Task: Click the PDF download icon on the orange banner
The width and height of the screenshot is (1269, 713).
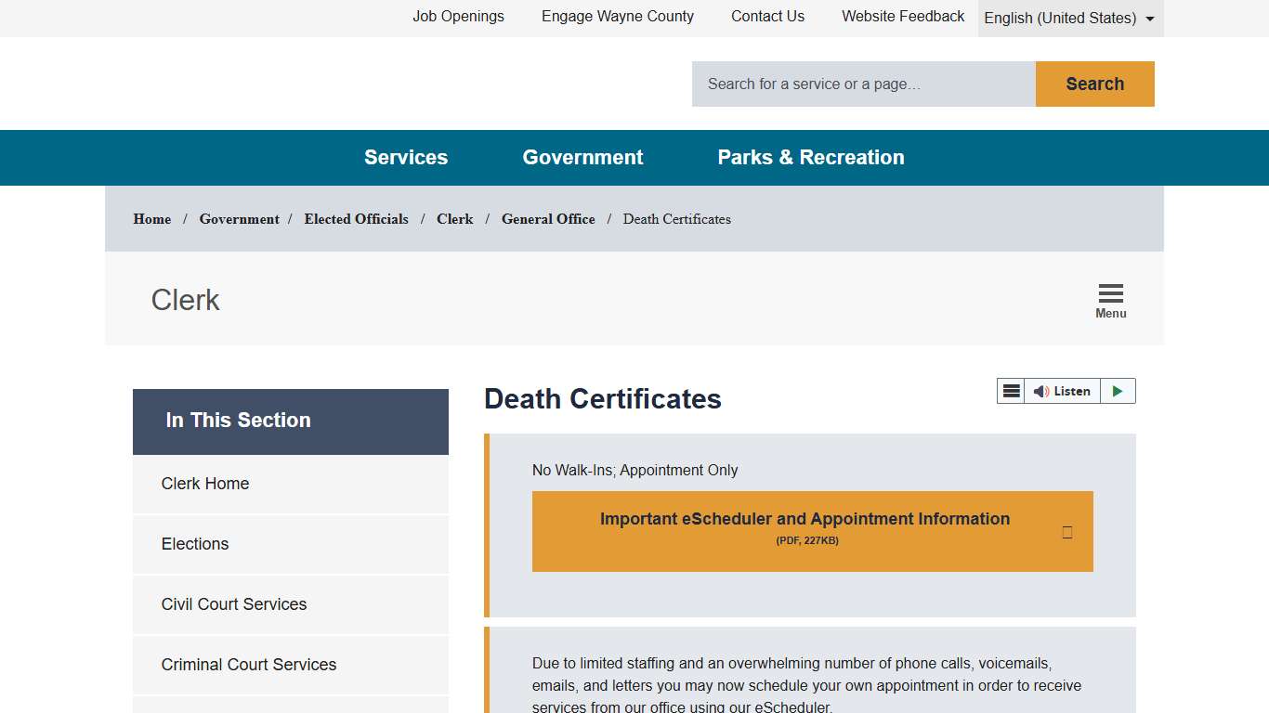Action: pos(1067,530)
